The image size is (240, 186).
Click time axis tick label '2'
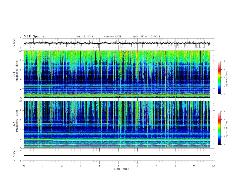click(62, 166)
